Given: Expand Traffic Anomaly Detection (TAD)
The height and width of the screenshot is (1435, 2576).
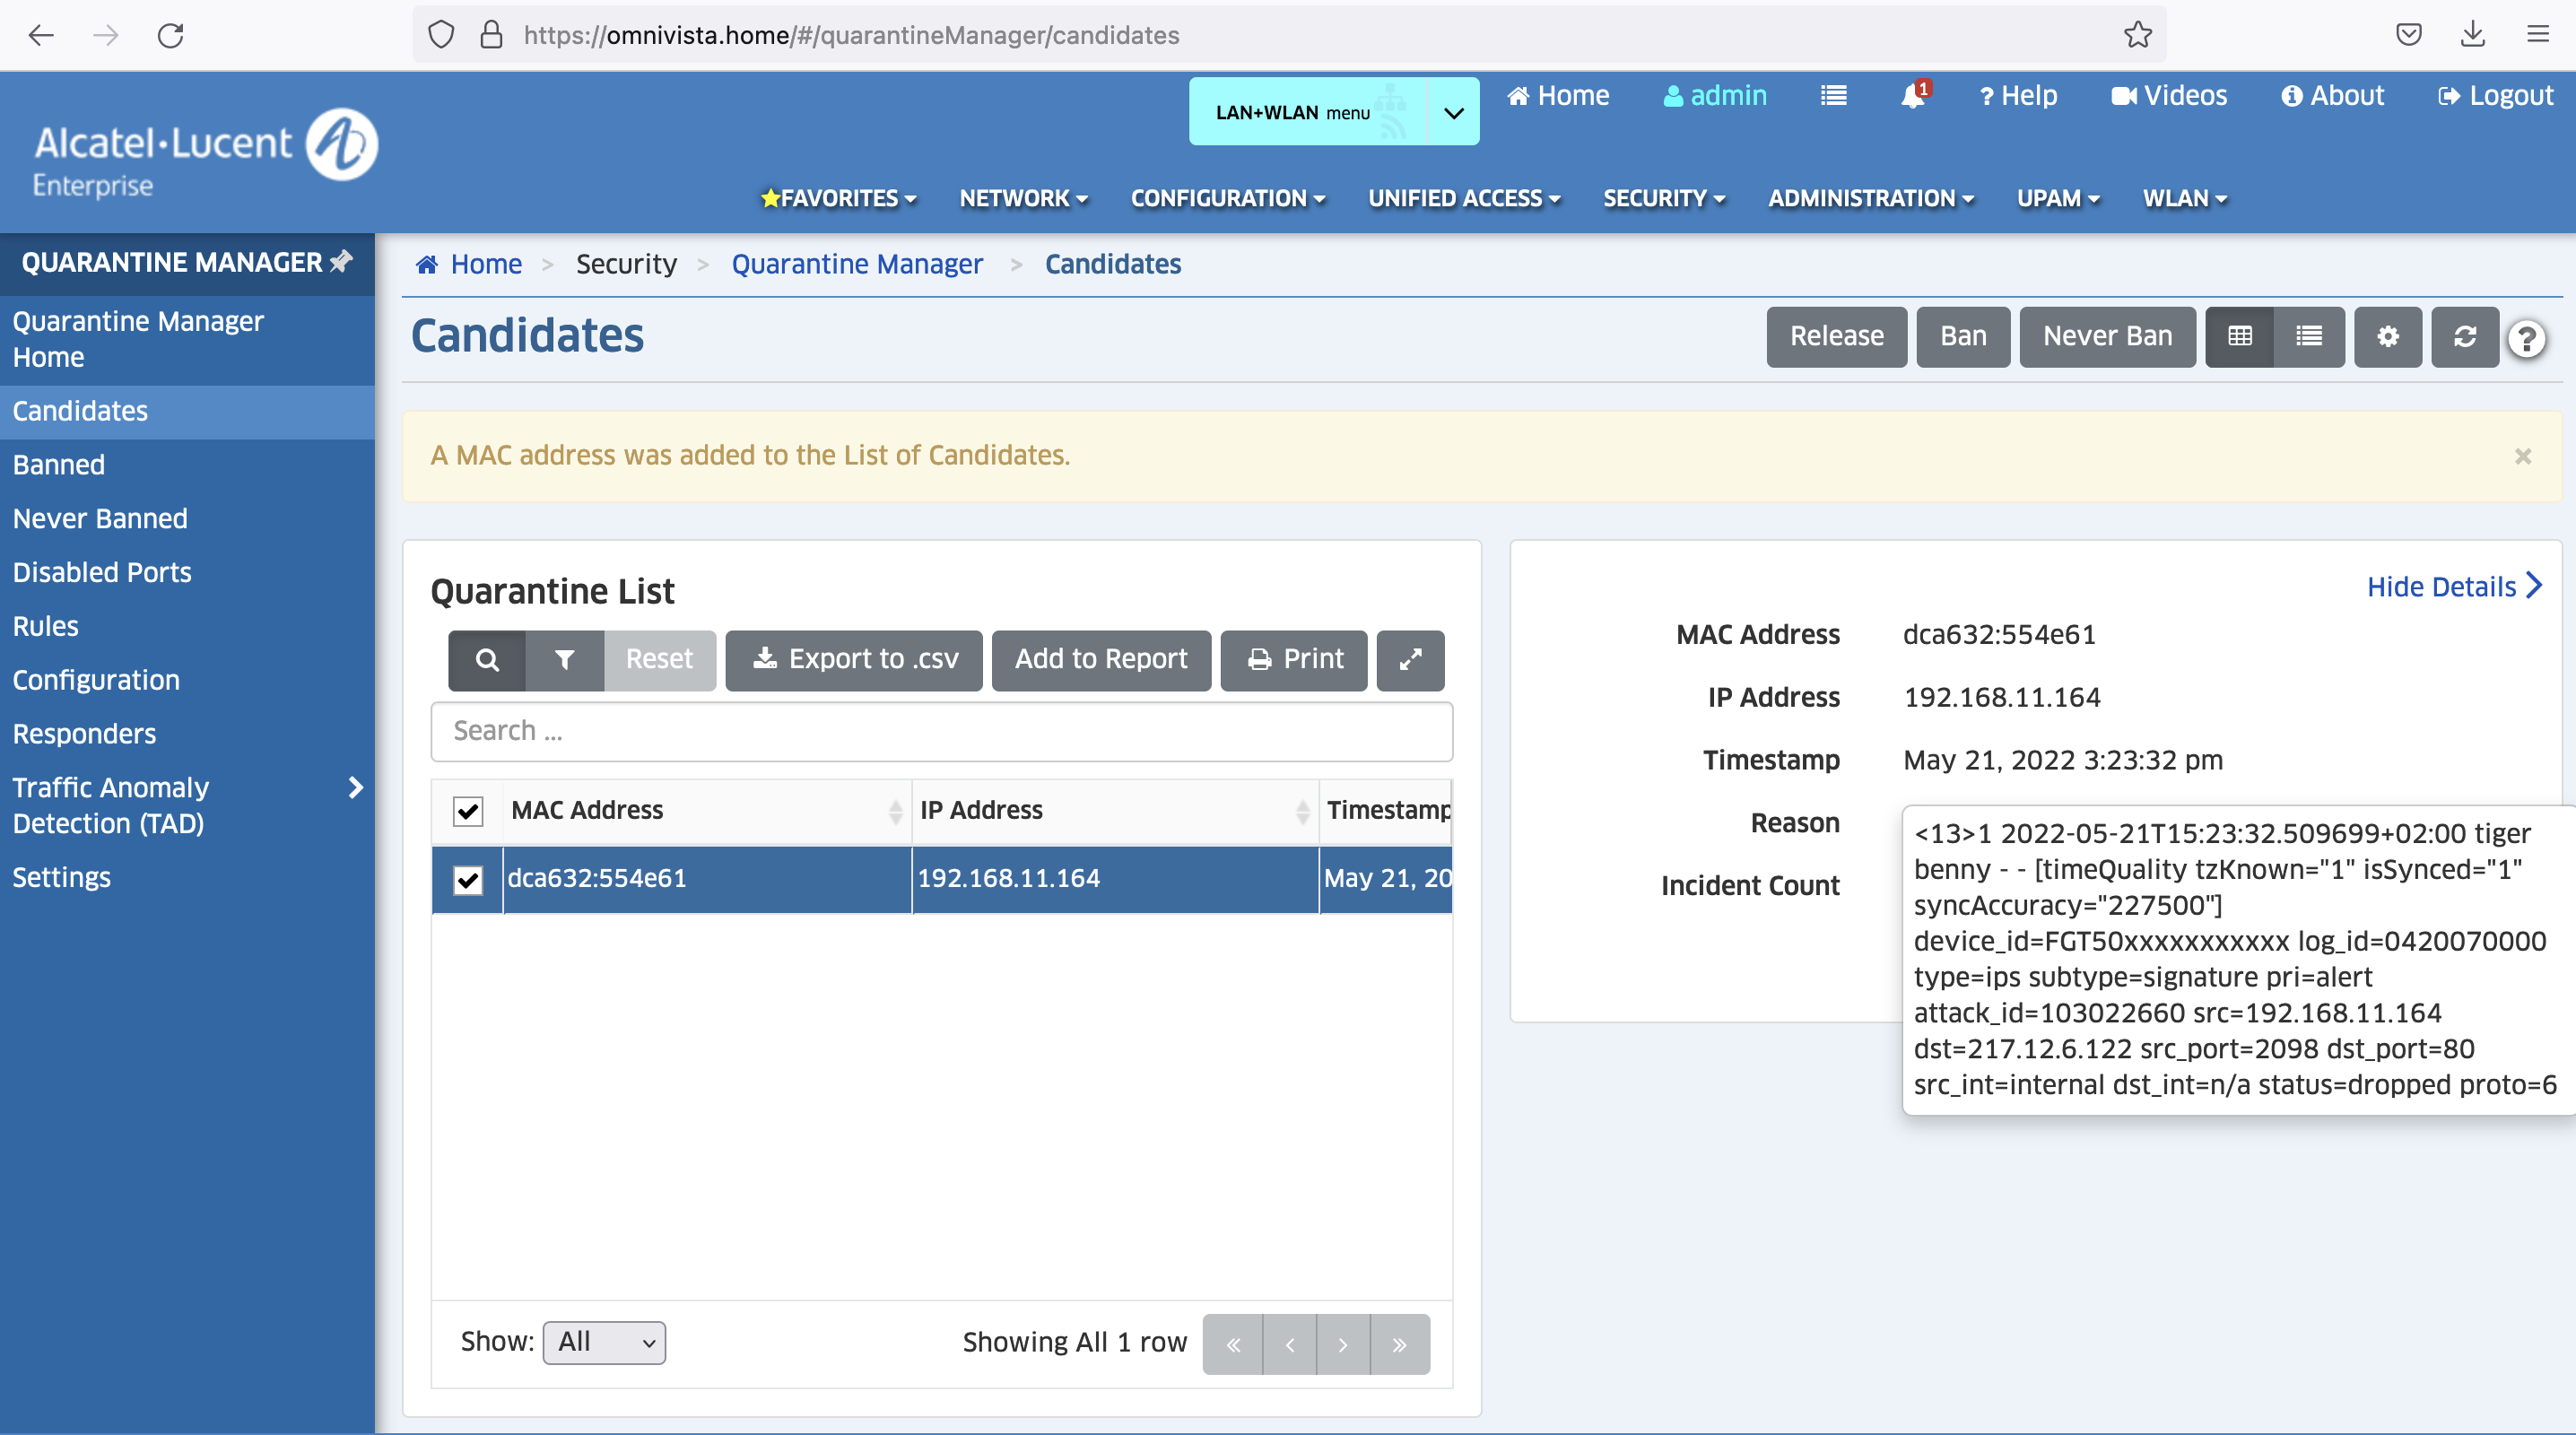Looking at the screenshot, I should [x=355, y=788].
